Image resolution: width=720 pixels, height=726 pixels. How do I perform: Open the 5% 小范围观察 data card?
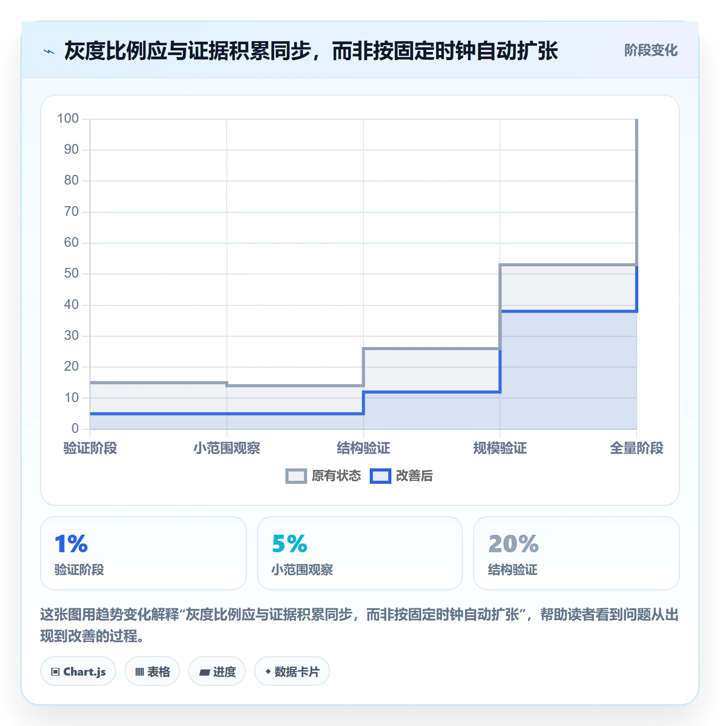pos(360,553)
